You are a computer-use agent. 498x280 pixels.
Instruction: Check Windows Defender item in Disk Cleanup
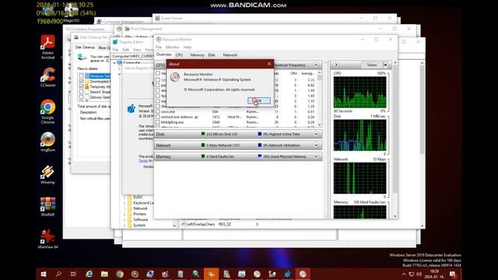[81, 76]
